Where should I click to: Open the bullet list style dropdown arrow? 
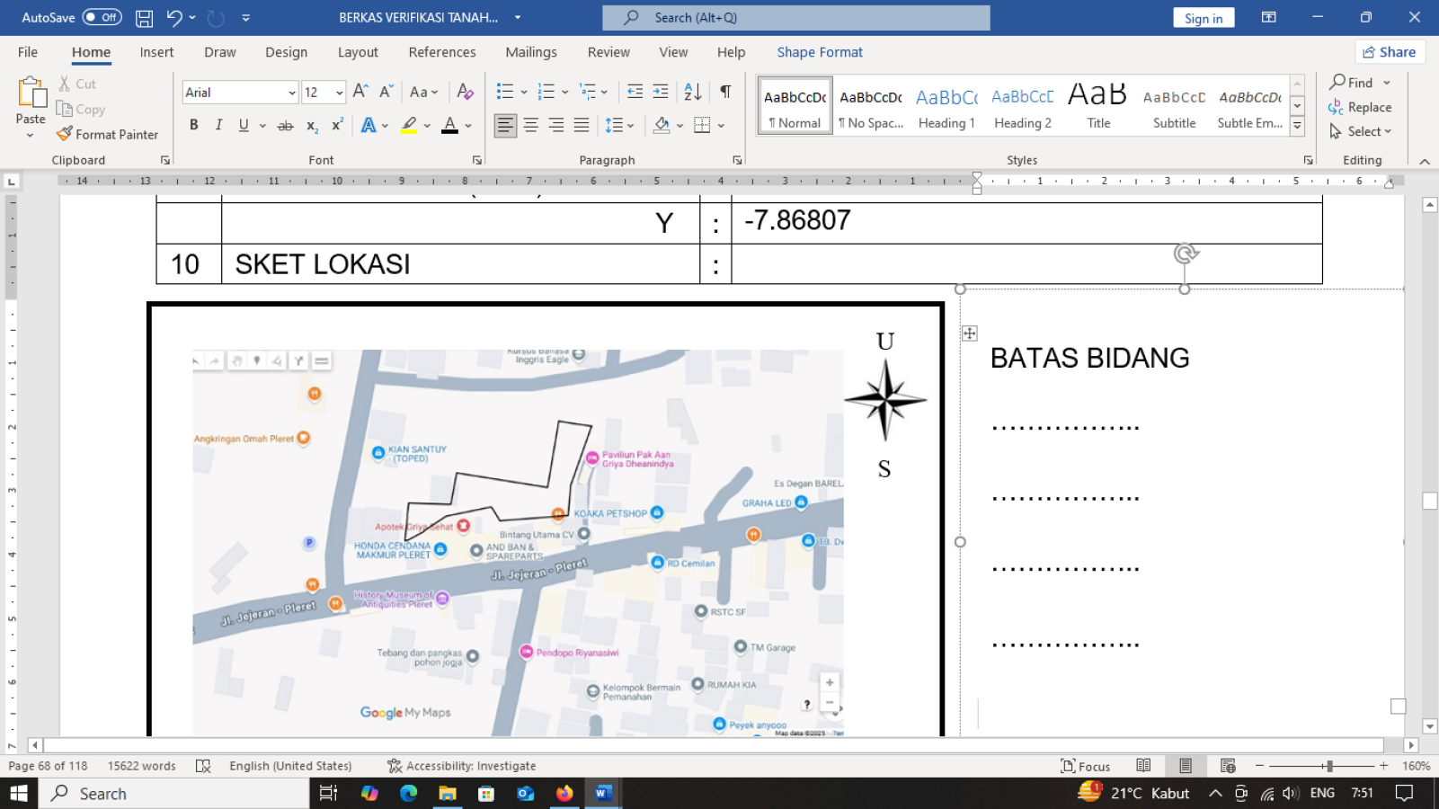[524, 92]
